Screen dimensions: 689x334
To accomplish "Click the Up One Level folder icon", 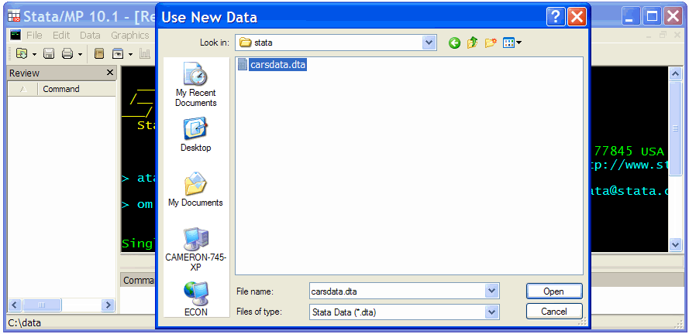I will [472, 43].
